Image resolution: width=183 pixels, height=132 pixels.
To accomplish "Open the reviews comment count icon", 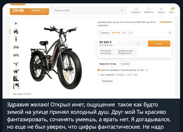I will (130, 33).
